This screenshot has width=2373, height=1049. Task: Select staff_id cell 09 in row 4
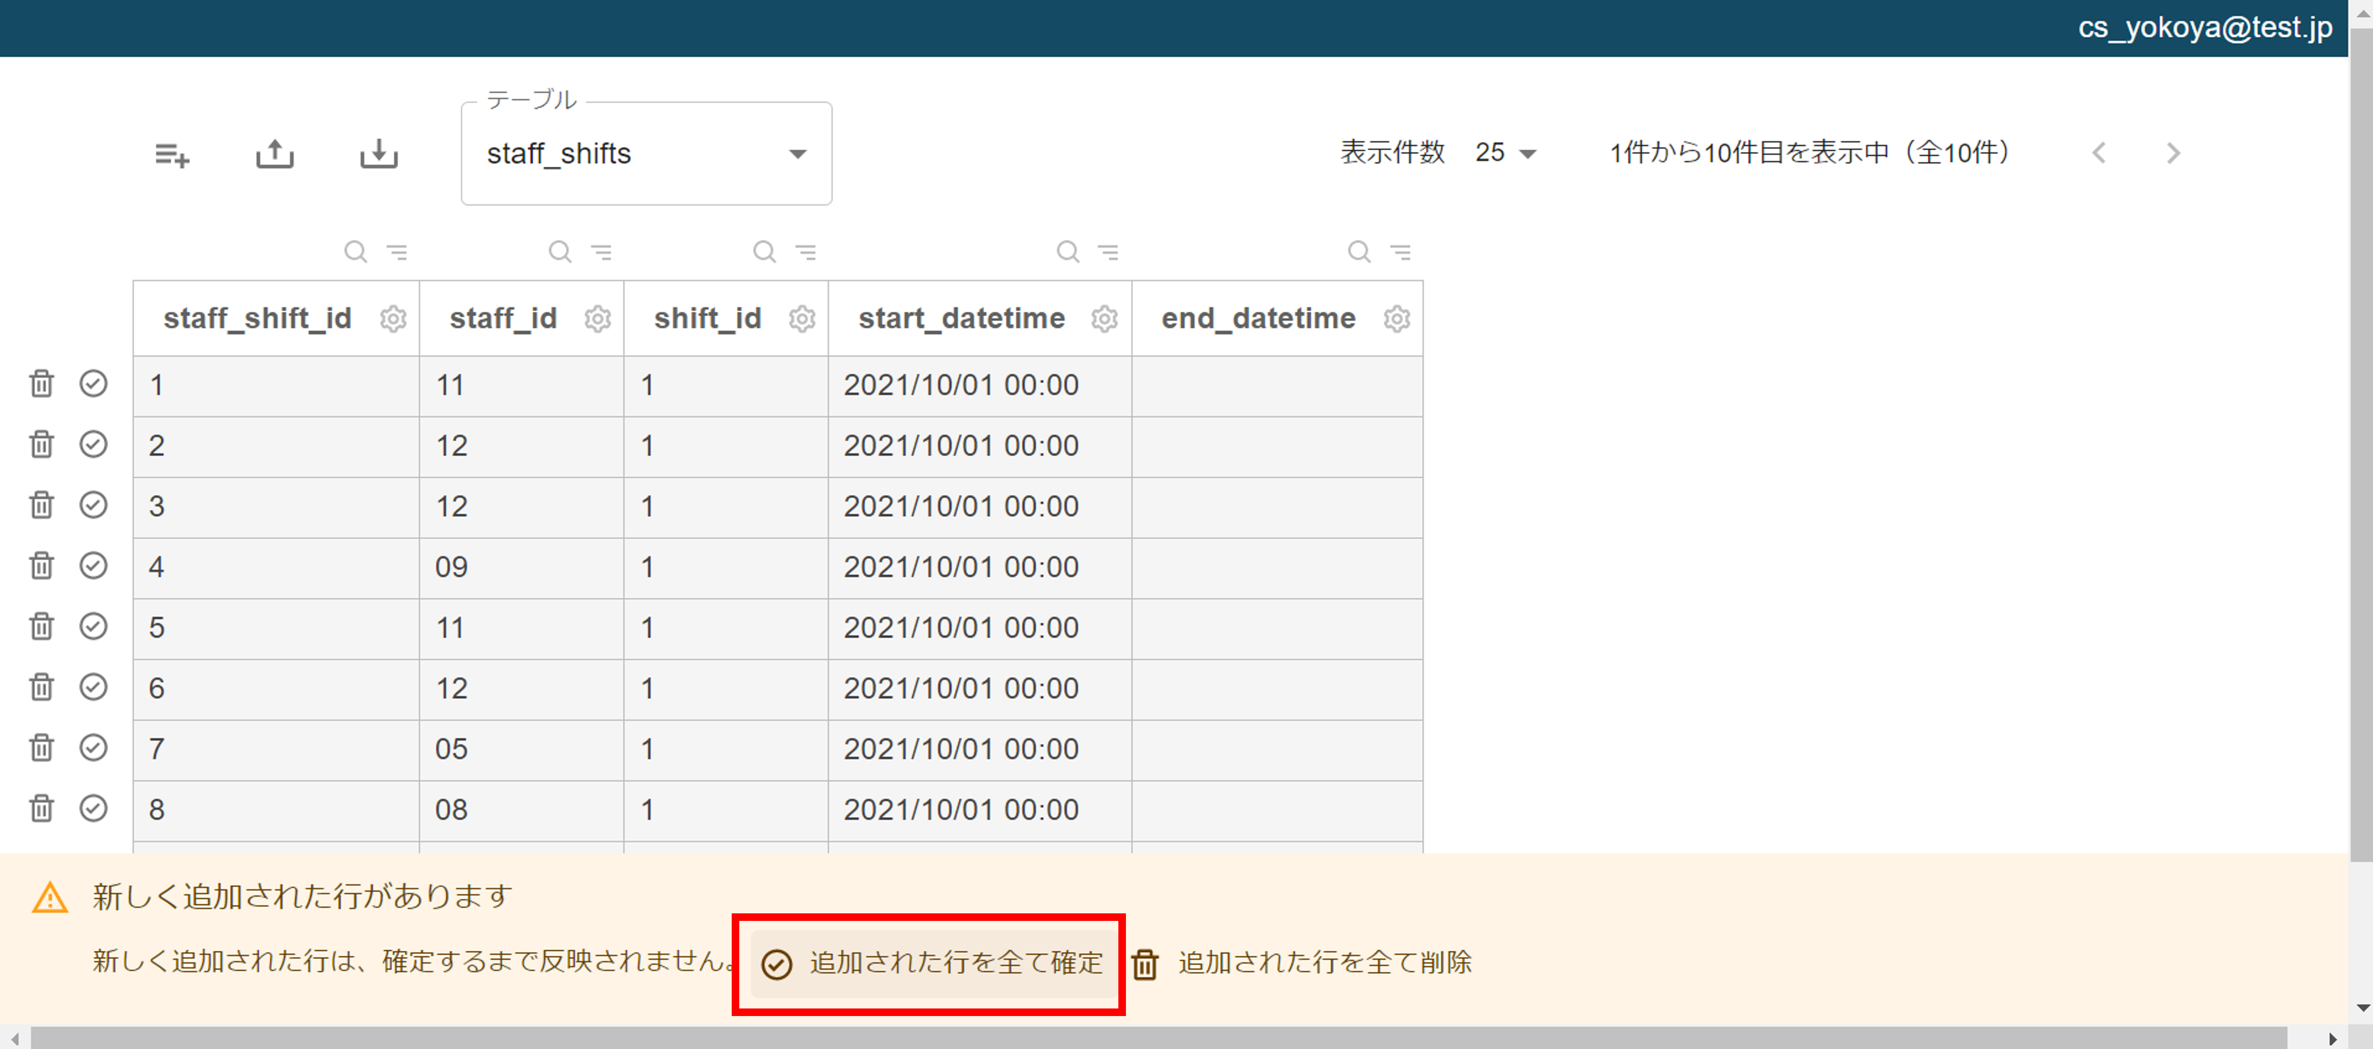coord(521,568)
